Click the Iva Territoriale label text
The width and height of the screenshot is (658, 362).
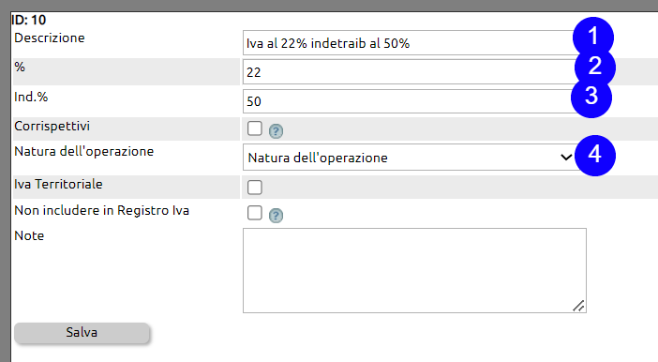[x=58, y=184]
